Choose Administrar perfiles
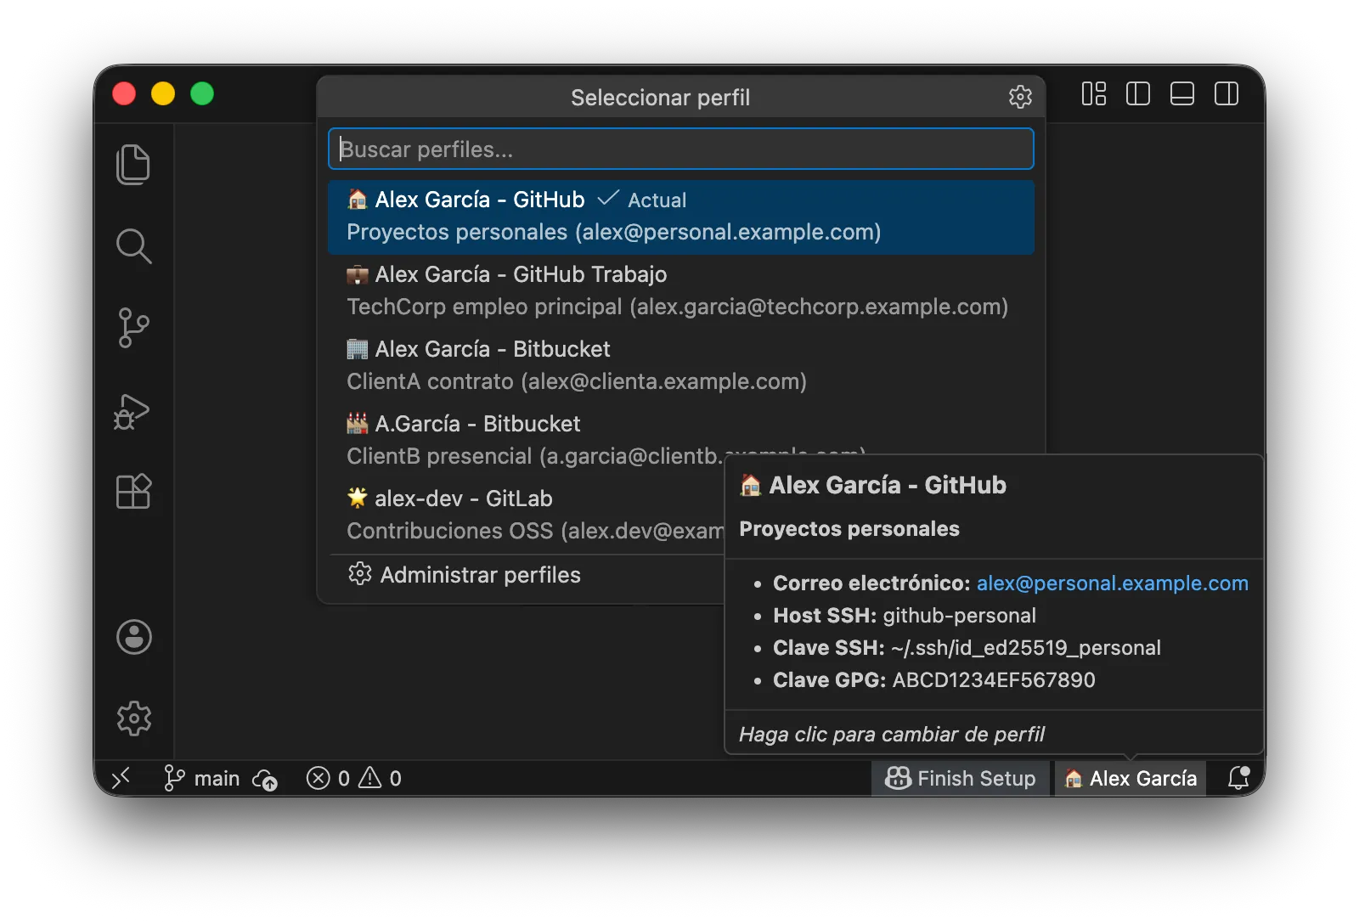The width and height of the screenshot is (1359, 924). 527,575
